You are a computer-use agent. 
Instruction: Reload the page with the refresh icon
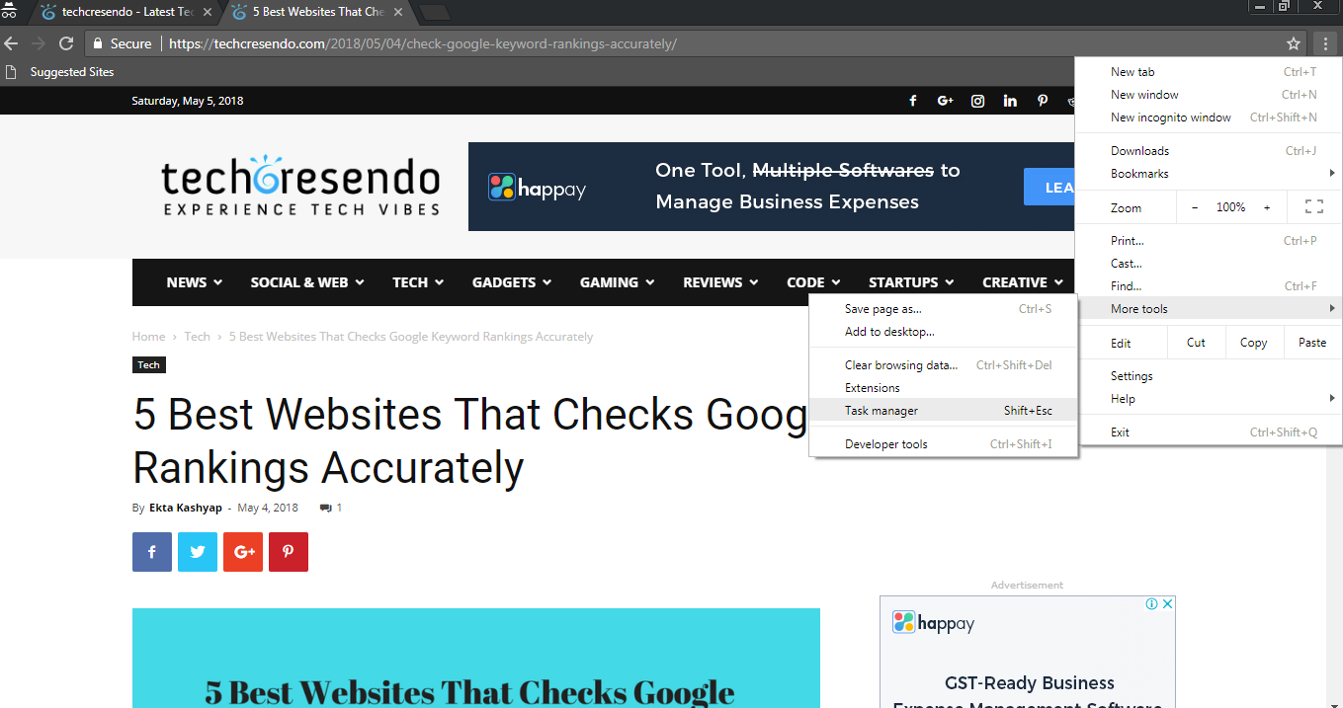(66, 43)
